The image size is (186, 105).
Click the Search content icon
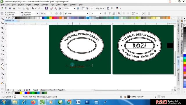click(46, 8)
